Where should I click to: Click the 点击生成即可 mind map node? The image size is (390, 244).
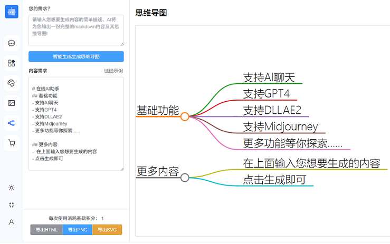(274, 180)
